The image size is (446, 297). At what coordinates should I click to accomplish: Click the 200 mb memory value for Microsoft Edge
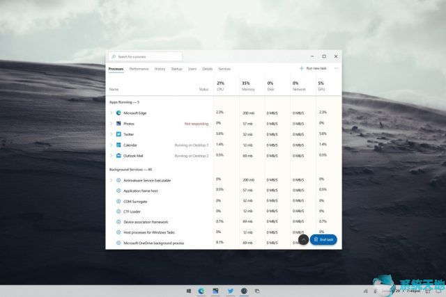[x=248, y=113]
